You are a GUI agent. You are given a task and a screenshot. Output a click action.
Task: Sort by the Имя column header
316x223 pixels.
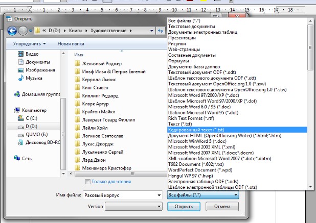[x=79, y=55]
